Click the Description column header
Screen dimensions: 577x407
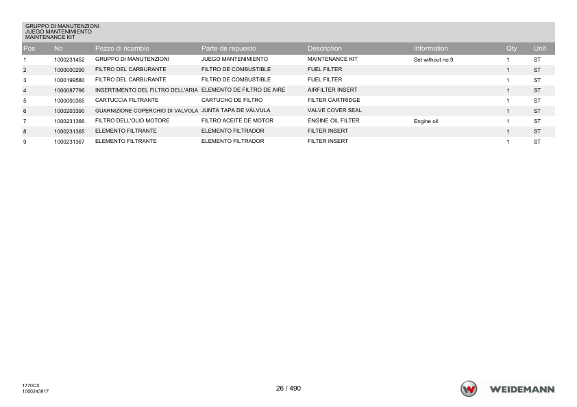point(325,48)
